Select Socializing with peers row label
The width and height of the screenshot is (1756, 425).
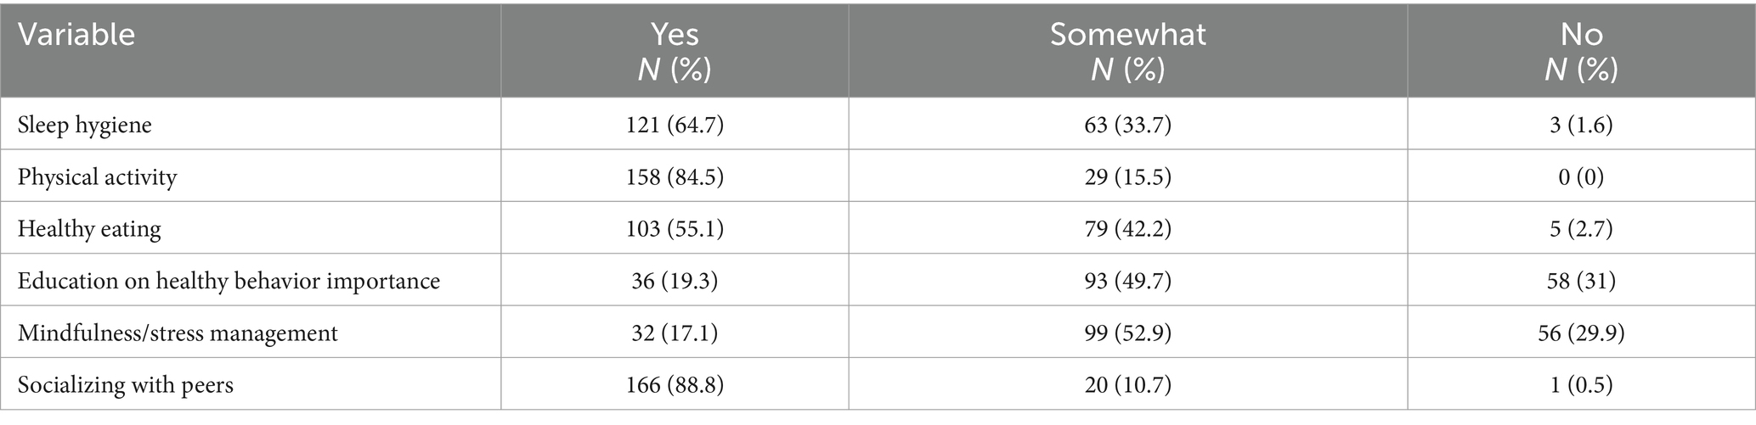point(126,385)
